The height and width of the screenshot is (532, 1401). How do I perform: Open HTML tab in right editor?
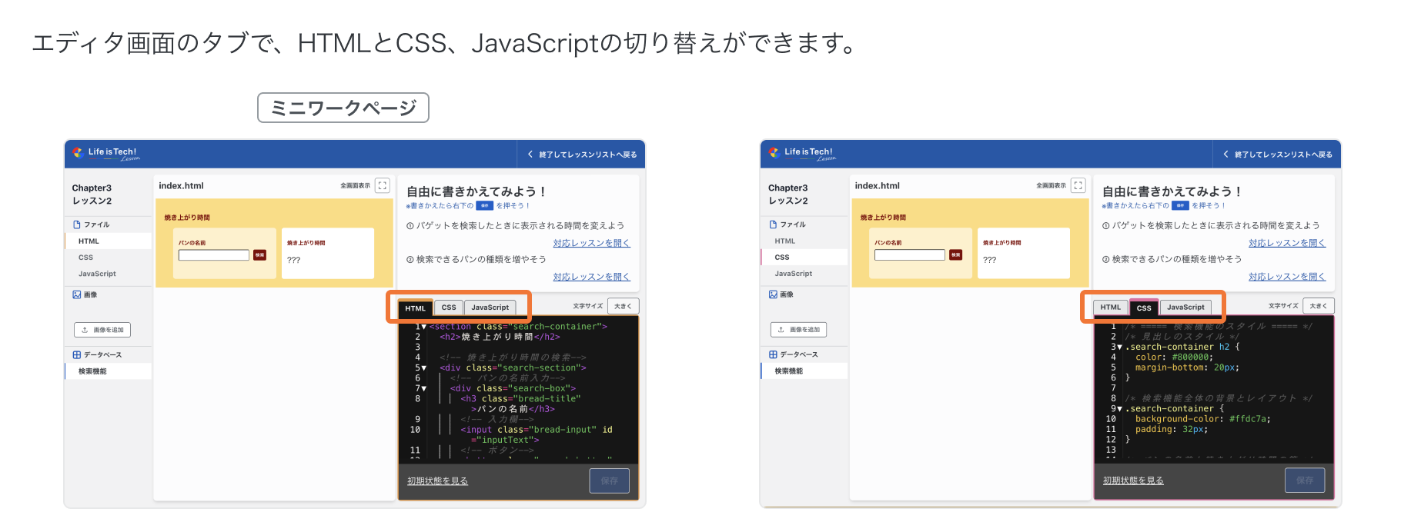[1110, 308]
